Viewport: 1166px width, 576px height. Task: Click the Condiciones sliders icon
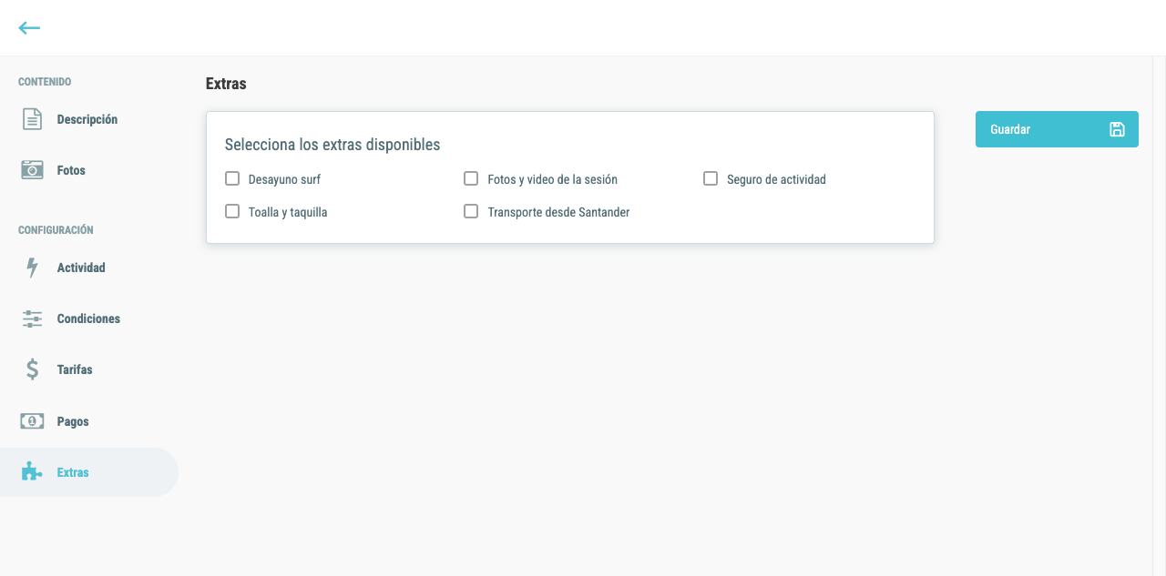[x=32, y=318]
